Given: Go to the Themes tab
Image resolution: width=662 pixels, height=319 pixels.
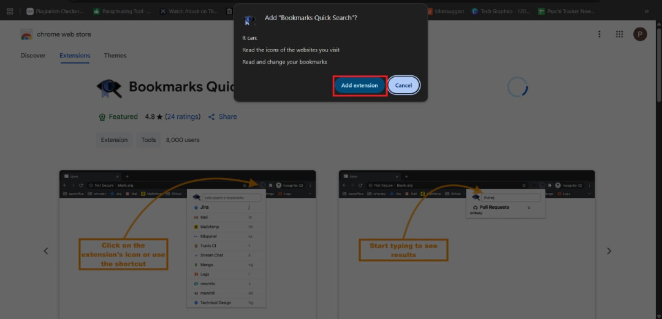Looking at the screenshot, I should pyautogui.click(x=115, y=55).
